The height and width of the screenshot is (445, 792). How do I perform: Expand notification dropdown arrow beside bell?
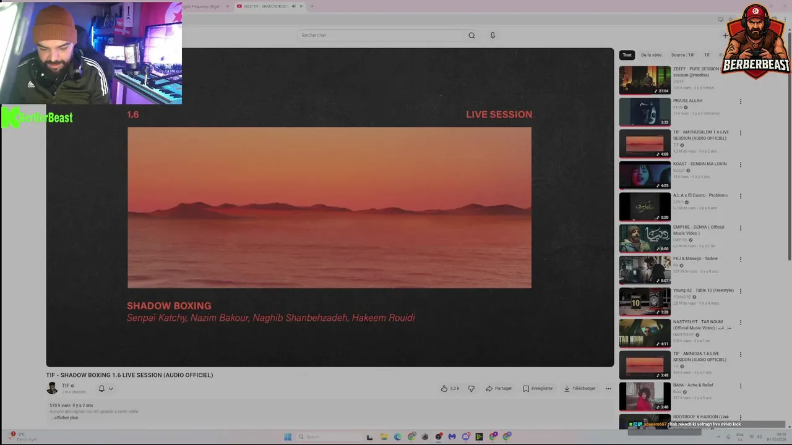(x=111, y=389)
